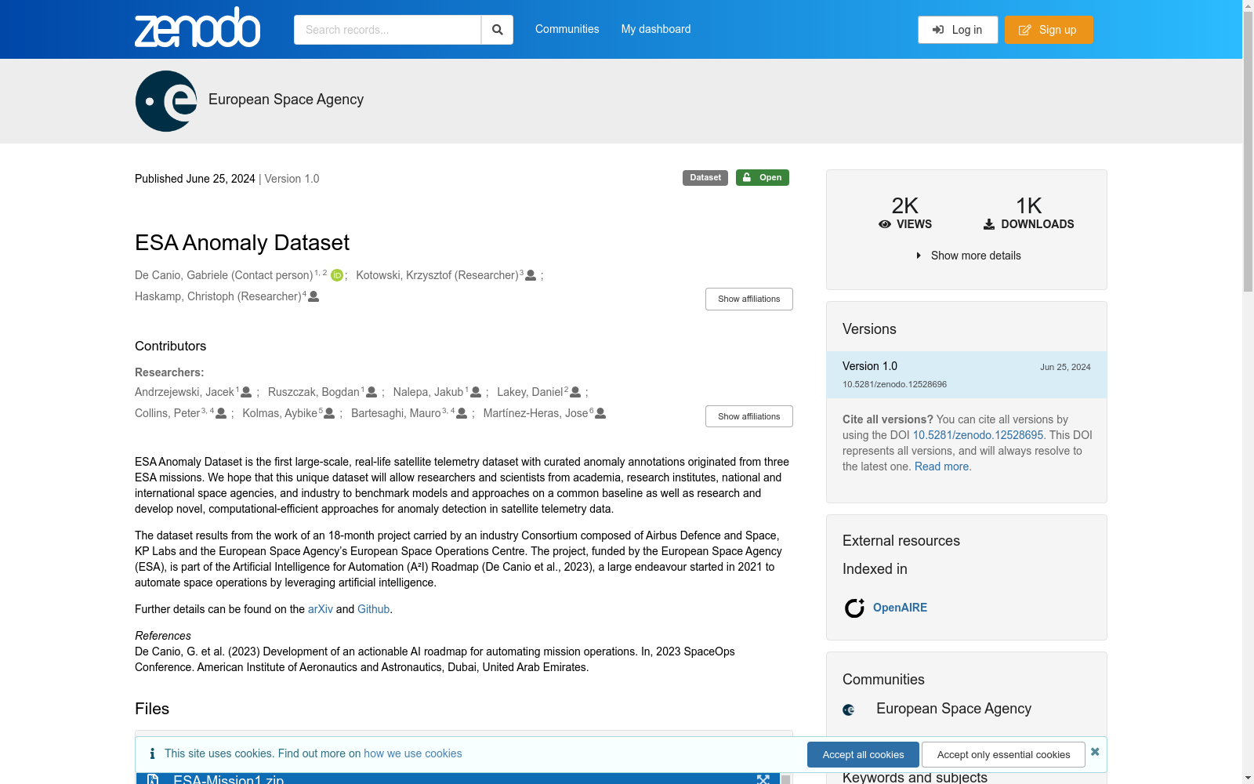The height and width of the screenshot is (784, 1254).
Task: Open Gabriele De Canio's ORCID icon
Action: click(x=337, y=275)
